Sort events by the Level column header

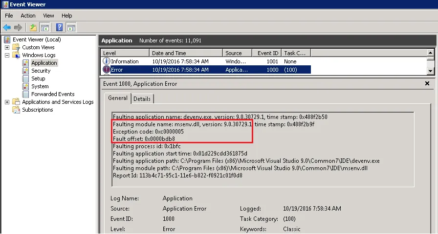coord(125,53)
